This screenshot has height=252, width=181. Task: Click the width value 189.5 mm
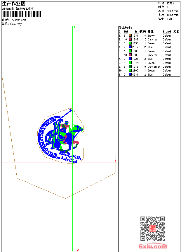[x=172, y=15]
